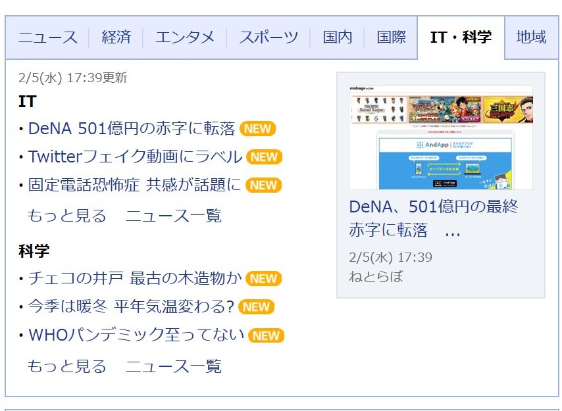Click NEW badge beside Twitter headline
Image resolution: width=562 pixels, height=411 pixels.
(264, 157)
